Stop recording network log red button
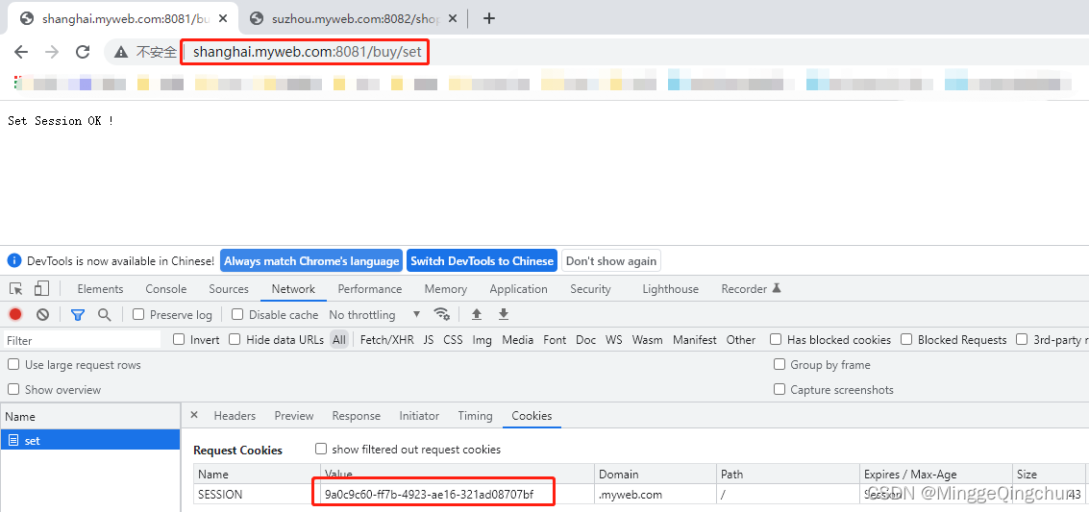This screenshot has width=1089, height=512. point(15,314)
